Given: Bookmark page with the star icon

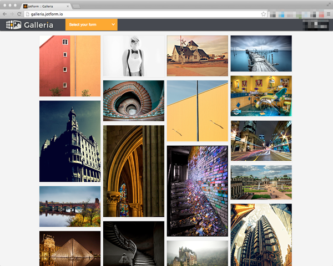Looking at the screenshot, I should tap(263, 14).
